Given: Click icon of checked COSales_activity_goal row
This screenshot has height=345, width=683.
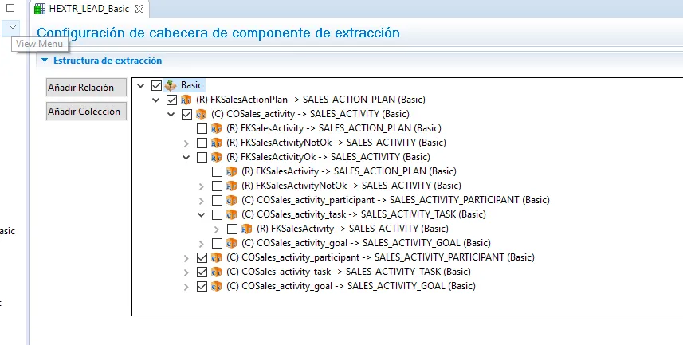Looking at the screenshot, I should click(x=217, y=286).
